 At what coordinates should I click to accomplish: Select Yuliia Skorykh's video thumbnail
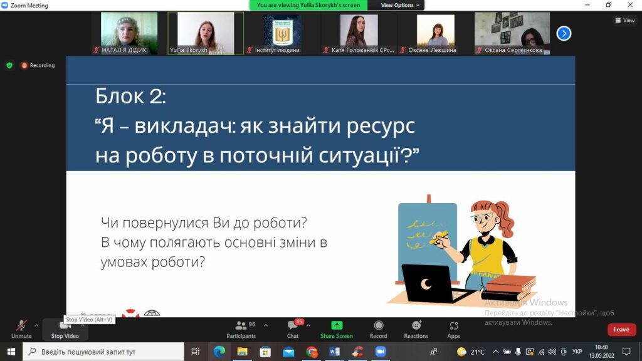coord(206,33)
